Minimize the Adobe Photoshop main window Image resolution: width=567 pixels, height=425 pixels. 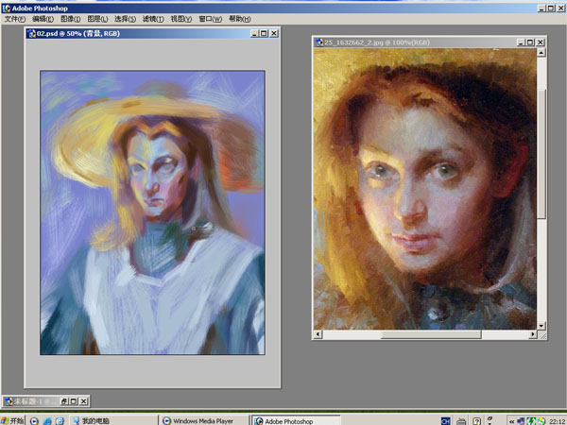(541, 8)
